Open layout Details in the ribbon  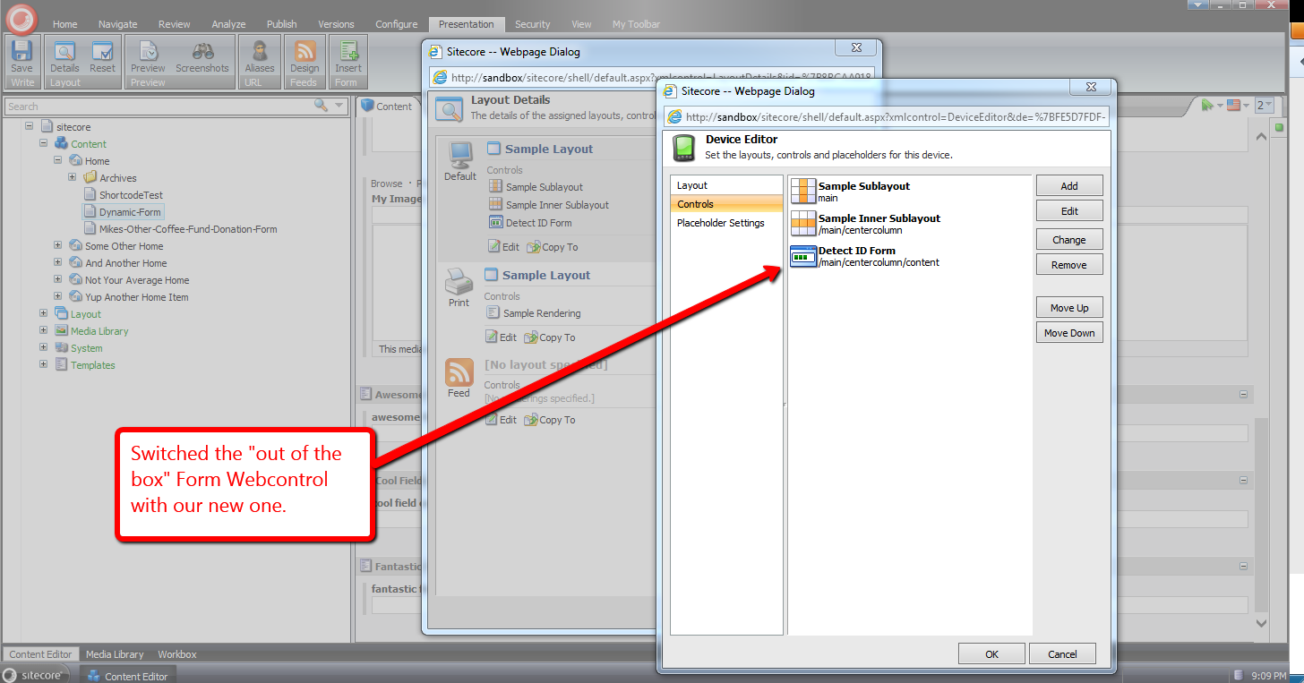tap(64, 53)
